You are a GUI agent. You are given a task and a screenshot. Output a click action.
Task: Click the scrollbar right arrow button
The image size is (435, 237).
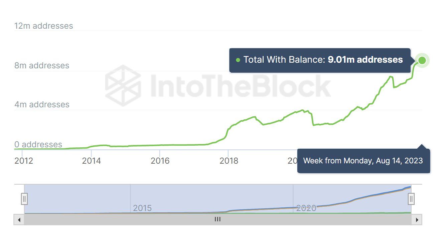pyautogui.click(x=417, y=220)
